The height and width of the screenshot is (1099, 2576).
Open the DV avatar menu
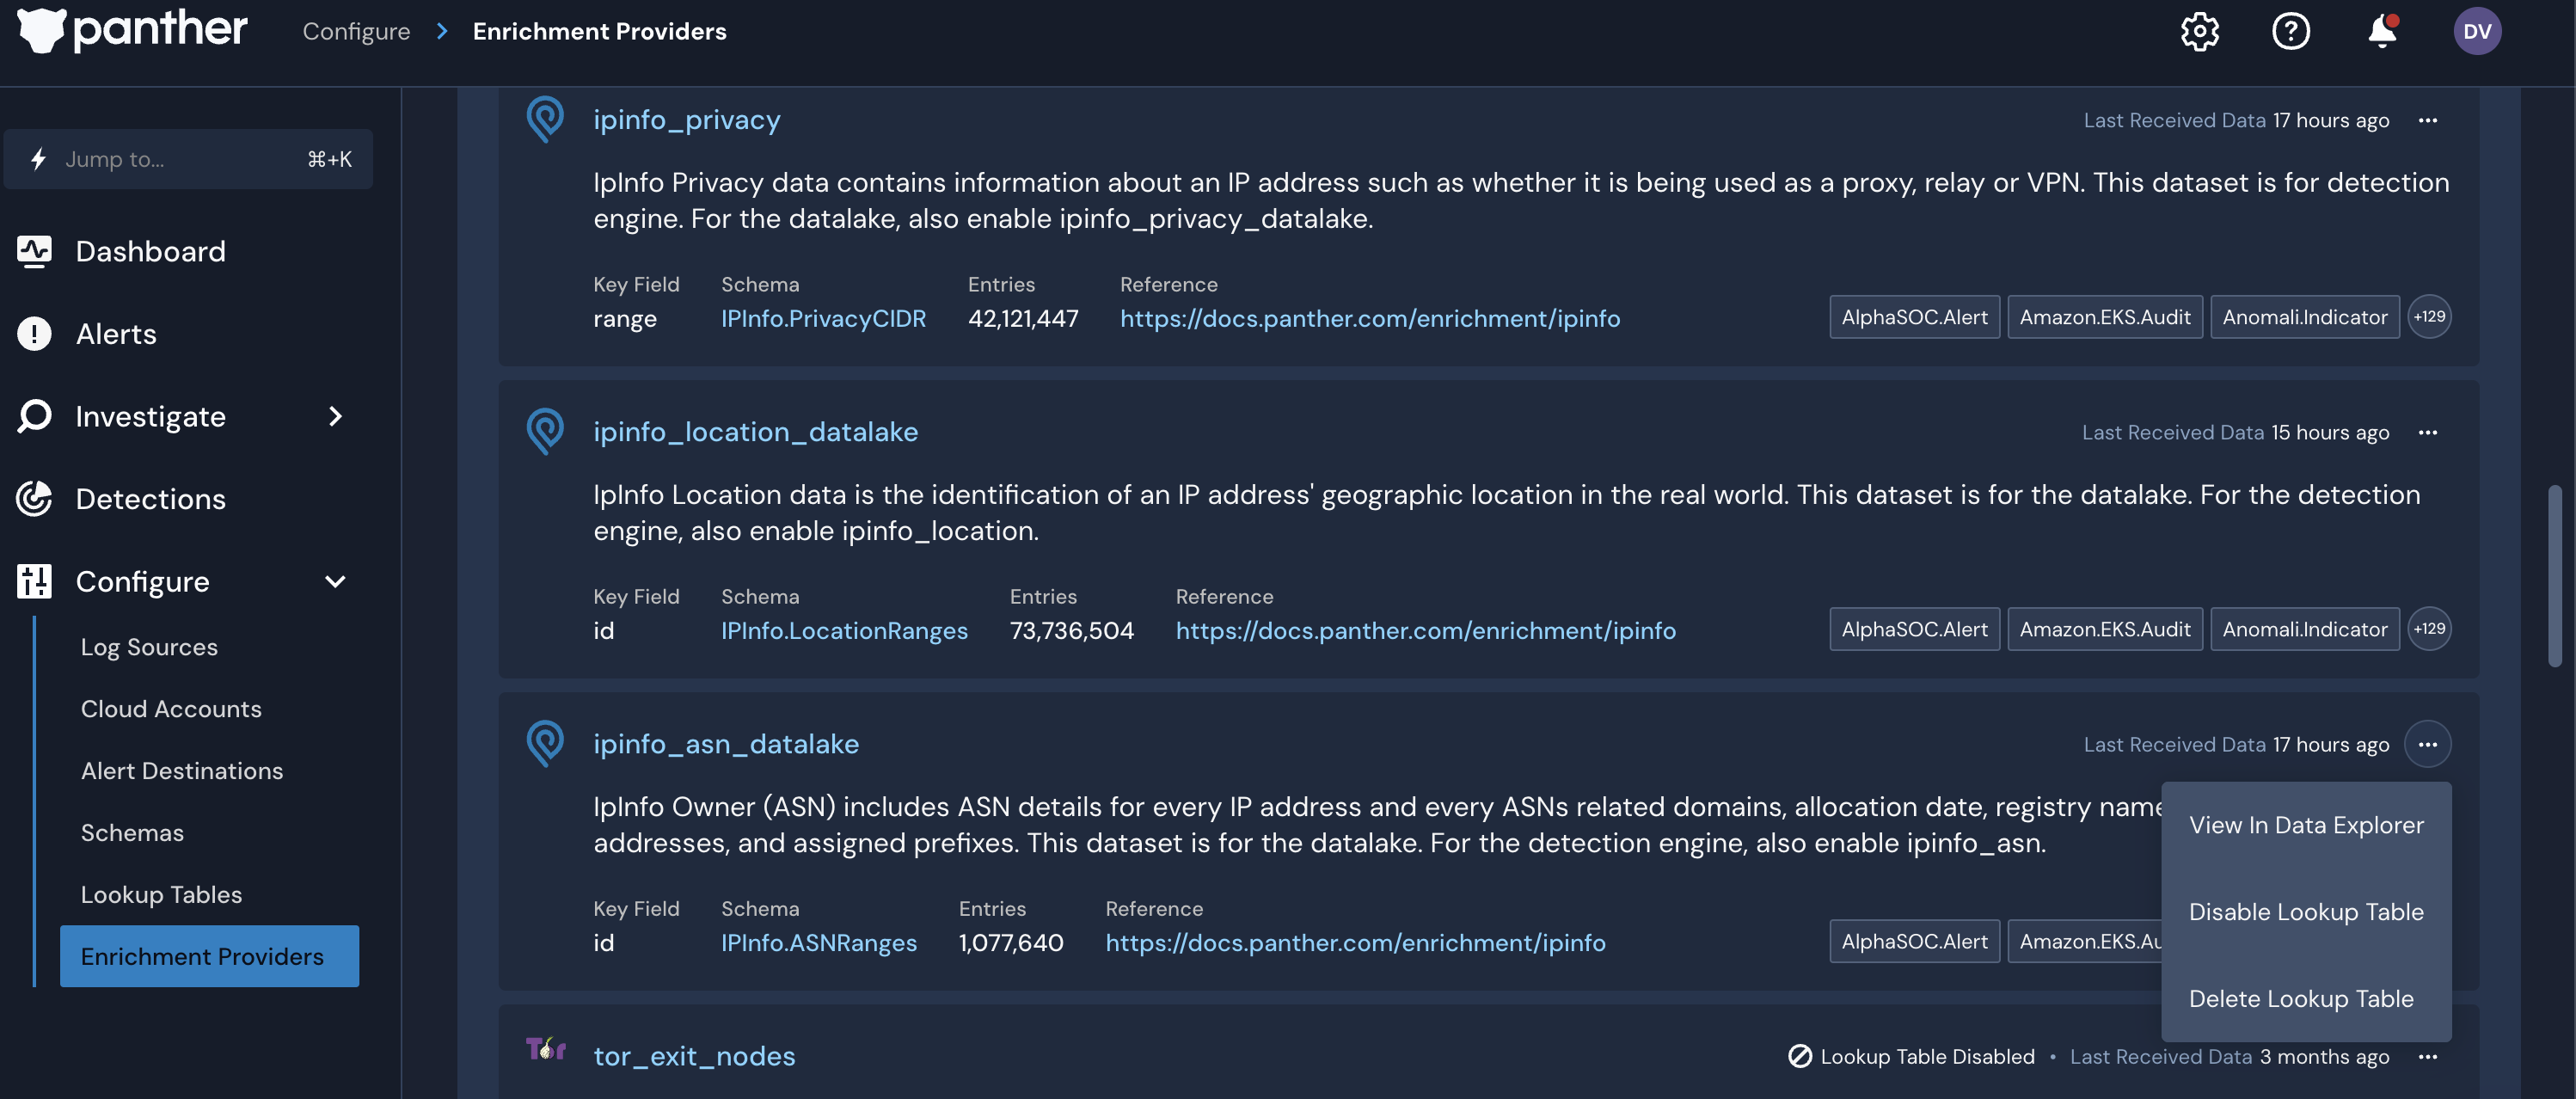2477,31
